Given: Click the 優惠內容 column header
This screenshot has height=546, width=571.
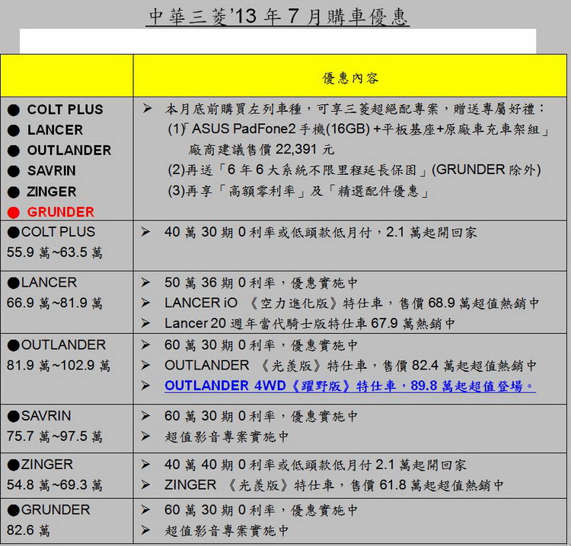Looking at the screenshot, I should pyautogui.click(x=351, y=78).
